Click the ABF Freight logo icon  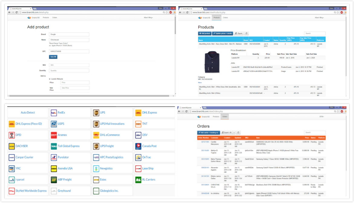[x=54, y=180]
